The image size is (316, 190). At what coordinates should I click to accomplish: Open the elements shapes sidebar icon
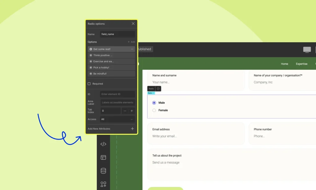[x=103, y=184]
